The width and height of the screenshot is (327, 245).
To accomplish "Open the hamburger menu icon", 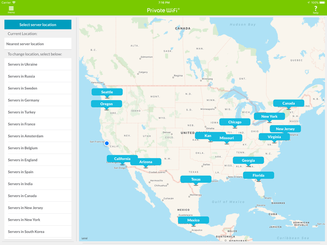I will [x=11, y=10].
